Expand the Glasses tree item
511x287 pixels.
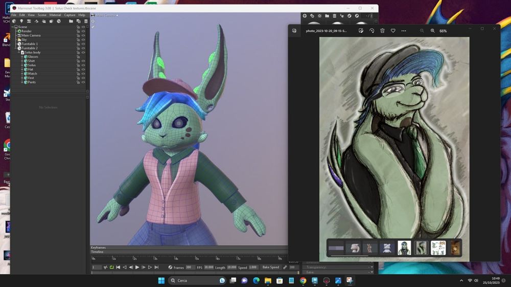click(x=22, y=57)
